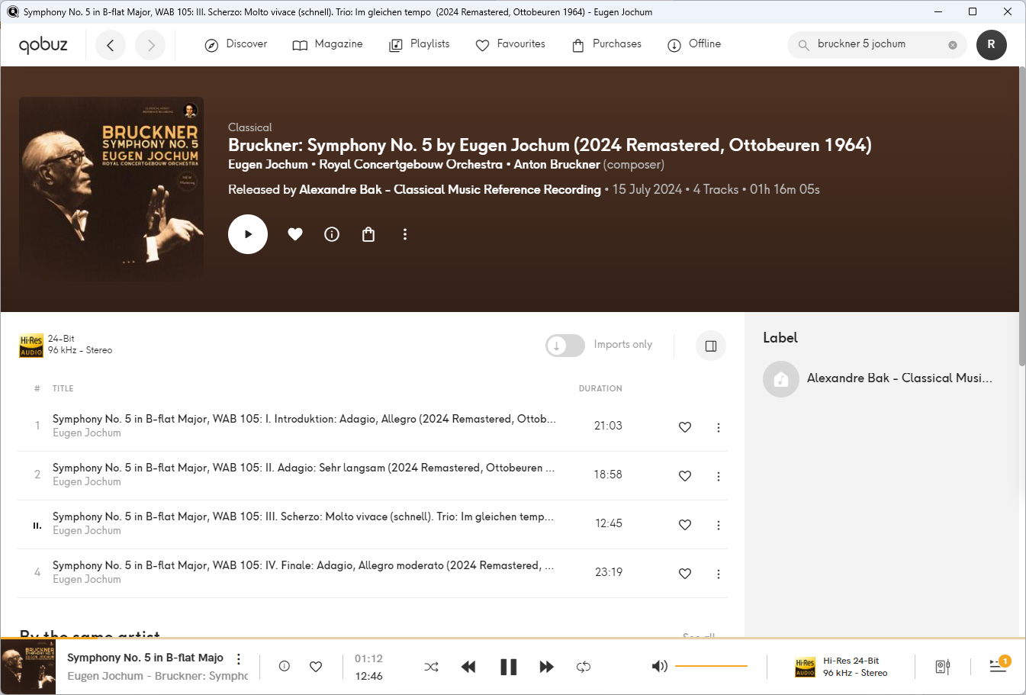Viewport: 1026px width, 695px height.
Task: Click the search field with 'bruckner 5 jochum'
Action: click(x=877, y=44)
